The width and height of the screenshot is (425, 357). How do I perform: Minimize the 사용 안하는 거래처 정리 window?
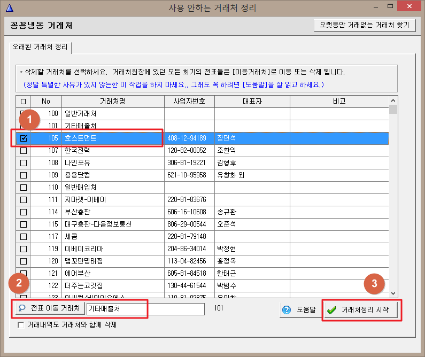[x=376, y=7]
